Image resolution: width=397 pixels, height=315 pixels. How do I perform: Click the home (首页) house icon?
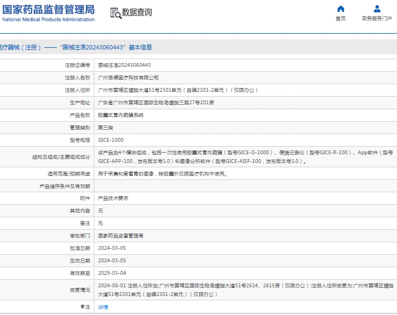[x=341, y=9]
